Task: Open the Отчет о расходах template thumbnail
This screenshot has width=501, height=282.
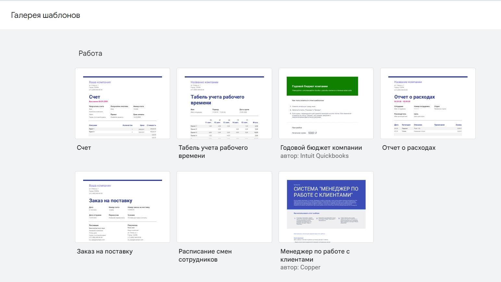Action: [x=428, y=103]
